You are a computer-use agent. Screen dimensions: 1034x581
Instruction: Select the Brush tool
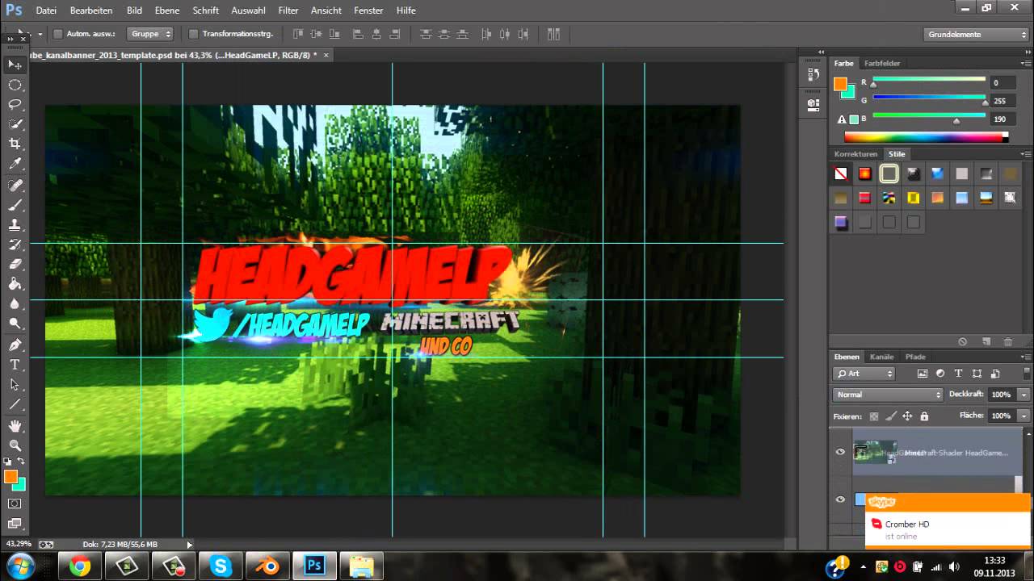[x=15, y=205]
